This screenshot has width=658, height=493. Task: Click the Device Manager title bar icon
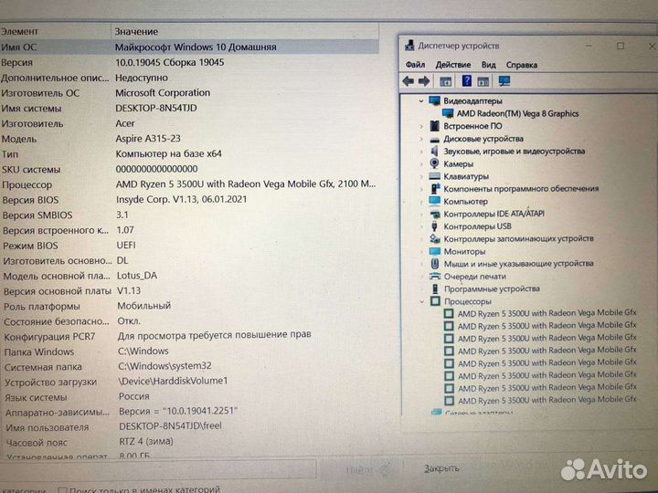[x=410, y=46]
